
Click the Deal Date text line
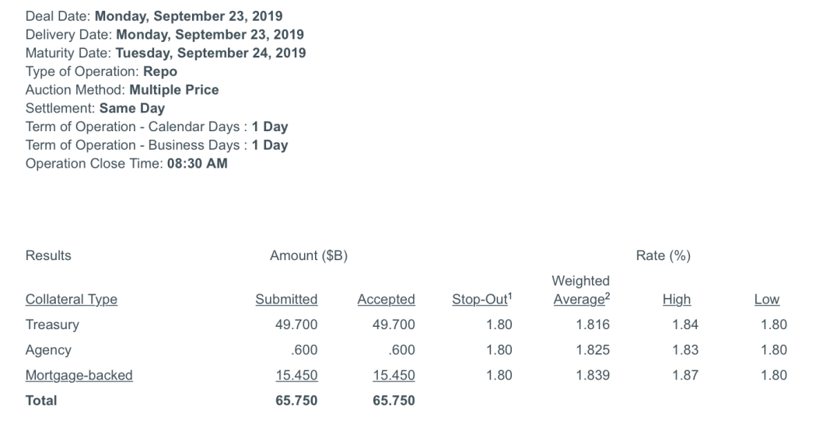click(154, 16)
